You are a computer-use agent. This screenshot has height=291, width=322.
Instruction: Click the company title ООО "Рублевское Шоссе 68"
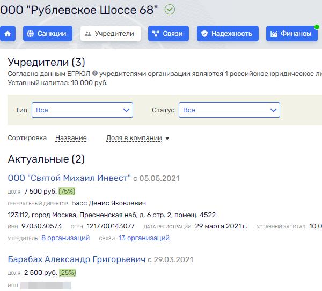(79, 10)
